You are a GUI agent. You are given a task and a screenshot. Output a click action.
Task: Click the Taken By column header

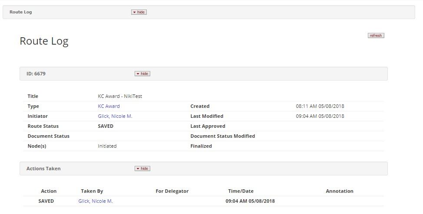[x=92, y=191]
